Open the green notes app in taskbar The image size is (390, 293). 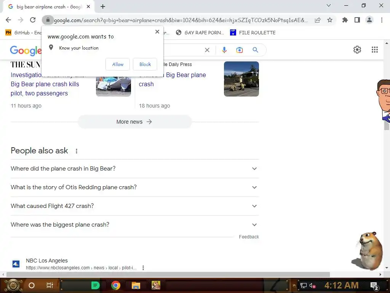pos(95,285)
